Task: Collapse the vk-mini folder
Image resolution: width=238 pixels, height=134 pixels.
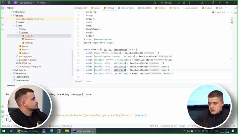Action: pyautogui.click(x=11, y=16)
